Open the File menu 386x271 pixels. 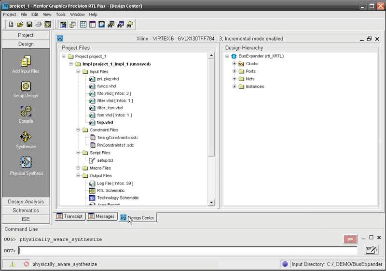pos(24,14)
